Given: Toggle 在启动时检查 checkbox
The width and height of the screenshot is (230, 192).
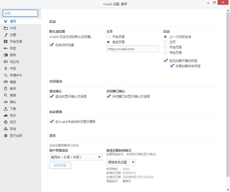Looking at the screenshot, I should (51, 45).
